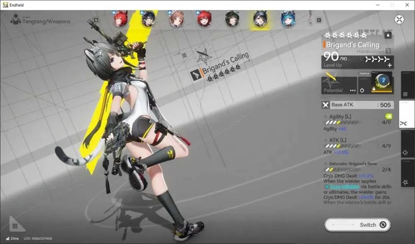Click the operator icon beside Tangtang/Weapons
This screenshot has width=415, height=244.
(15, 20)
